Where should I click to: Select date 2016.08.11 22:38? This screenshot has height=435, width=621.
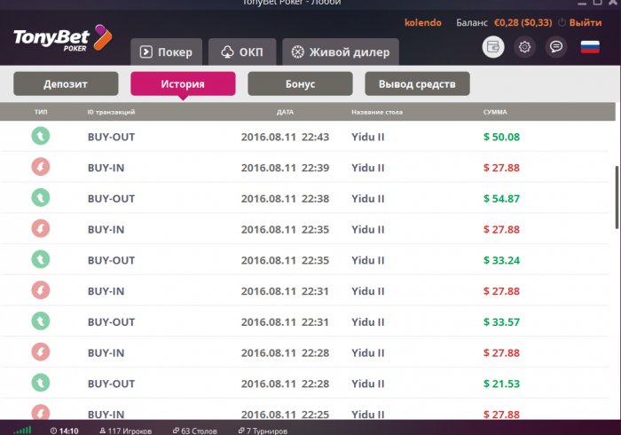(x=285, y=199)
